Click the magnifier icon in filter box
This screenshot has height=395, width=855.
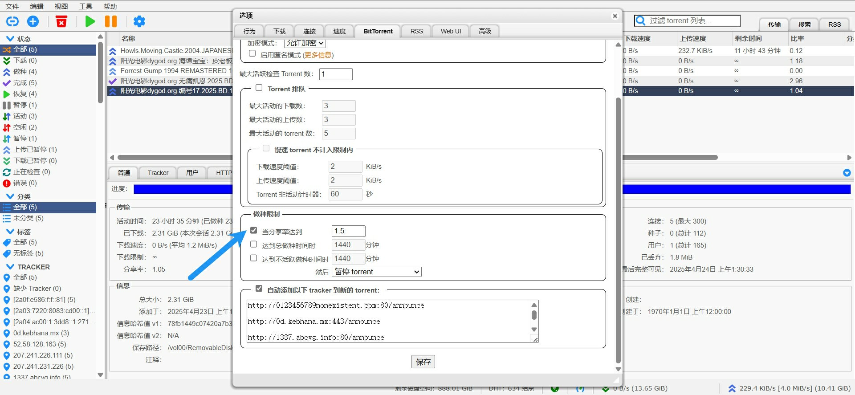[641, 21]
